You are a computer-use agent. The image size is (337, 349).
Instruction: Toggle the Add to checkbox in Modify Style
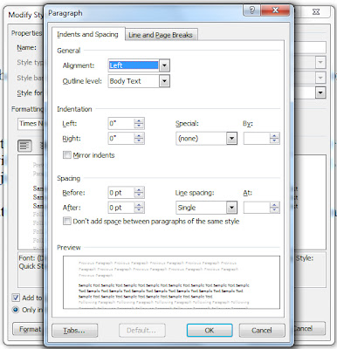[16, 298]
